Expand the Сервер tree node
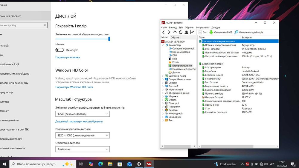The image size is (299, 168). coord(163,83)
